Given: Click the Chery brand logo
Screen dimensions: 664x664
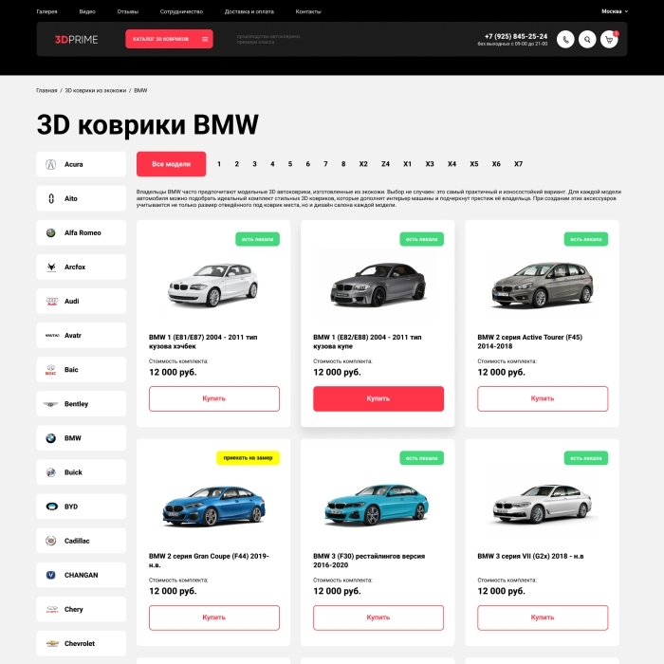Looking at the screenshot, I should pyautogui.click(x=51, y=609).
